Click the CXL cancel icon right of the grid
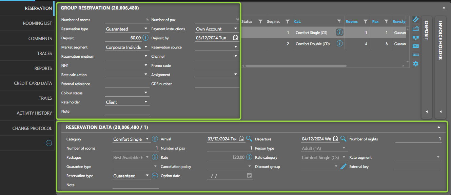 [x=415, y=46]
